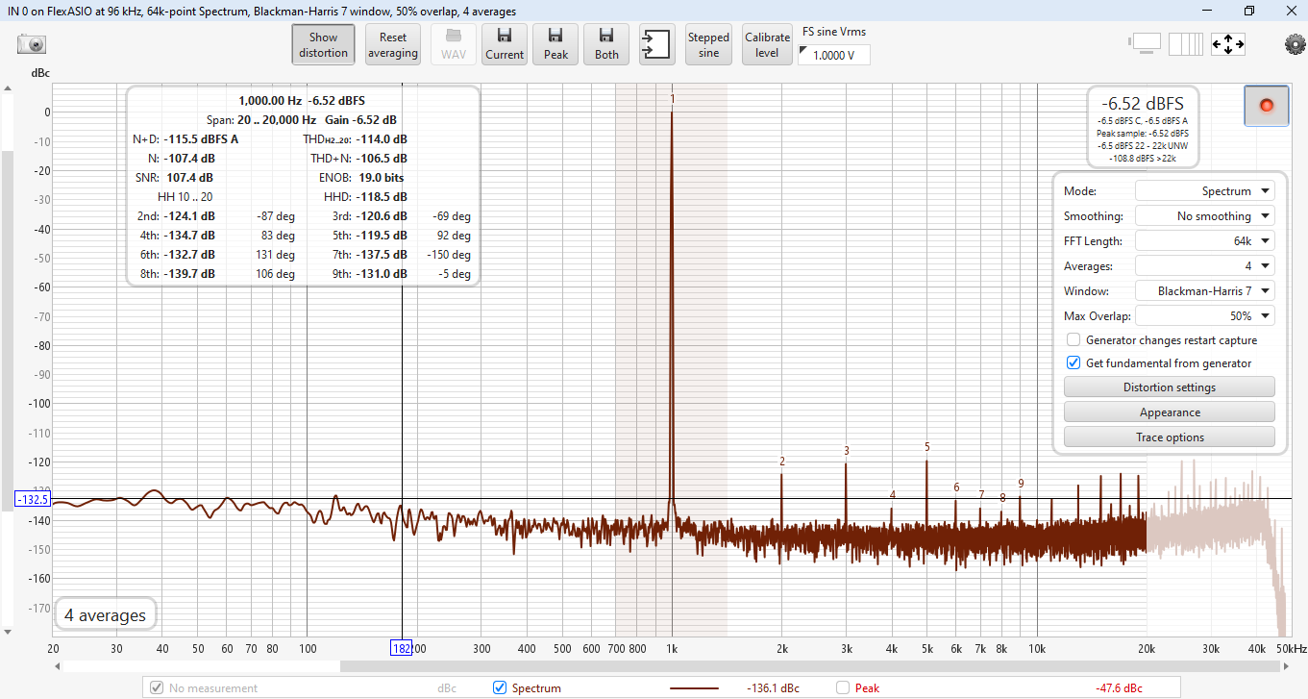Toggle scrollbars display icon

coord(1146,44)
